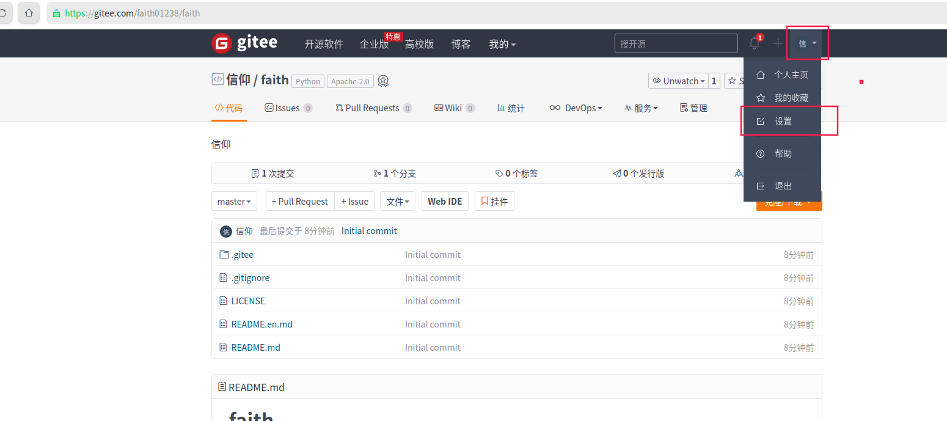Click the .gitee folder icon
947x421 pixels.
pyautogui.click(x=224, y=254)
